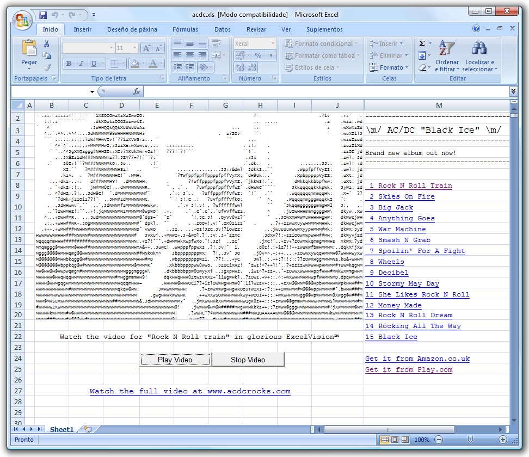Click the Localizar e seleccionar binoculars

tap(479, 47)
